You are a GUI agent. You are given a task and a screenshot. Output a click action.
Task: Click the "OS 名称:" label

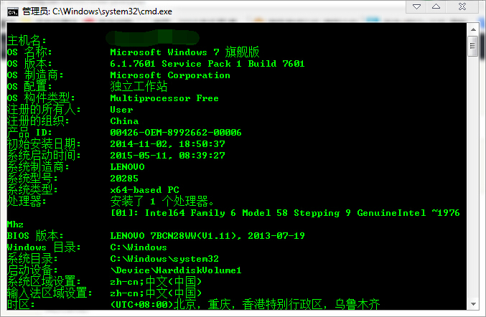[x=29, y=52]
